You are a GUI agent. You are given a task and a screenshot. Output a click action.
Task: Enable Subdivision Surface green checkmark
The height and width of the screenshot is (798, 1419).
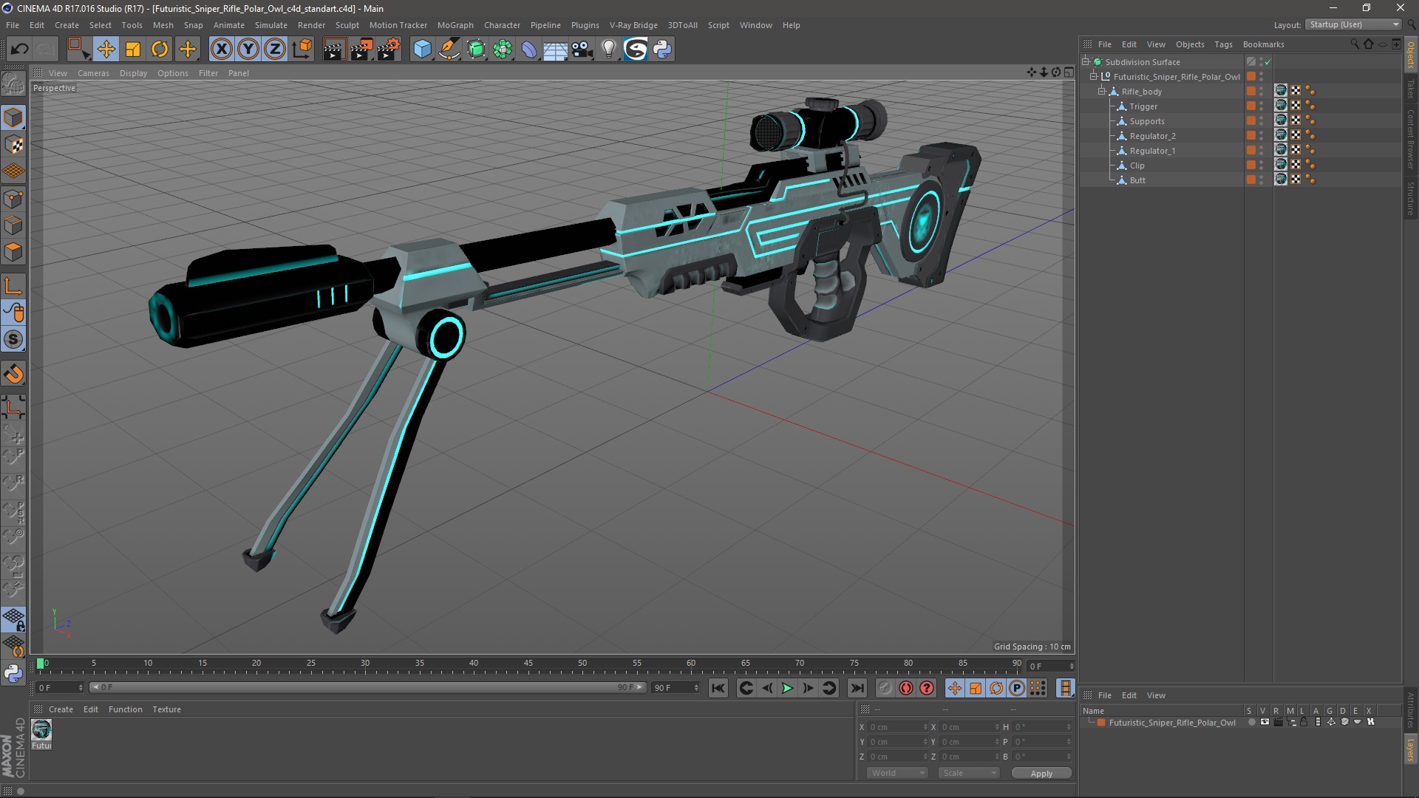(x=1268, y=62)
